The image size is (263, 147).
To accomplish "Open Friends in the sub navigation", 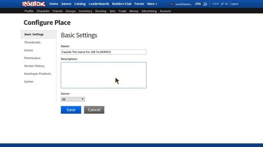I will pyautogui.click(x=58, y=11).
